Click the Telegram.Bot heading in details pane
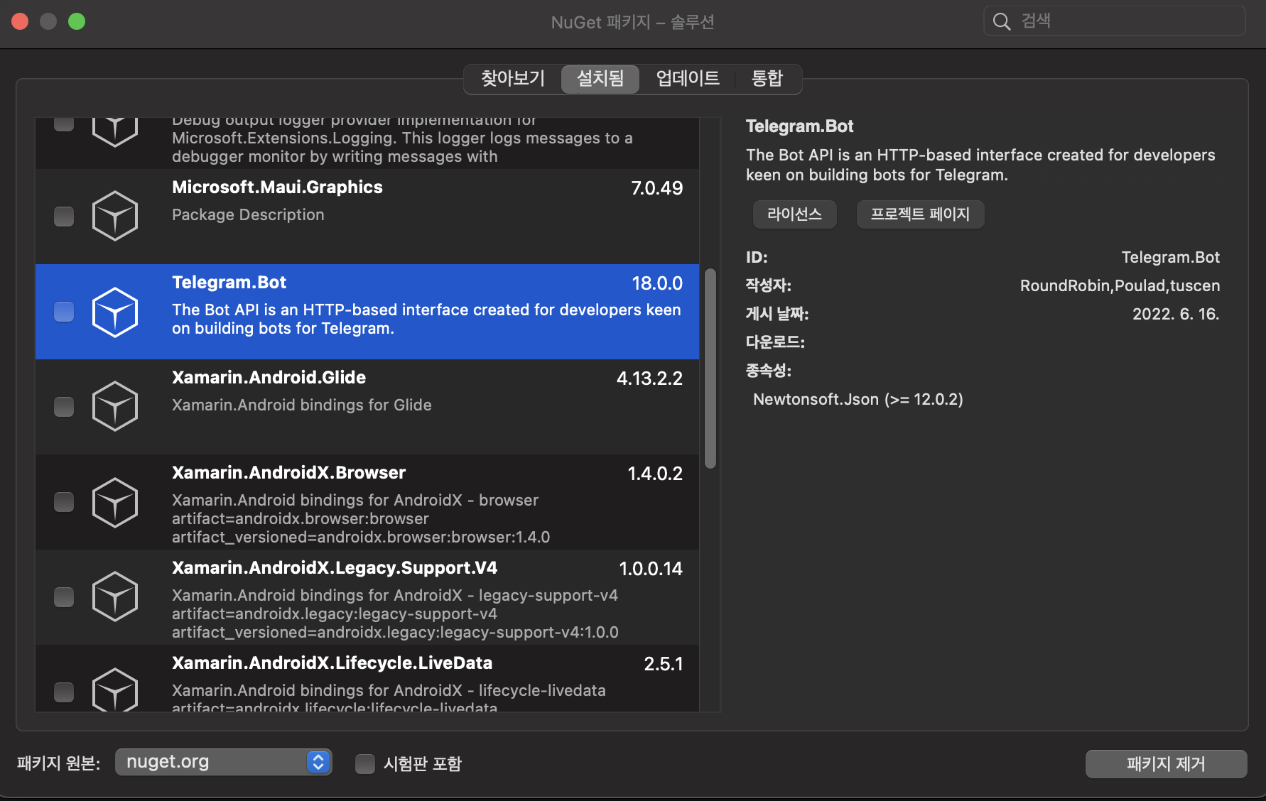Viewport: 1266px width, 801px height. click(x=800, y=126)
